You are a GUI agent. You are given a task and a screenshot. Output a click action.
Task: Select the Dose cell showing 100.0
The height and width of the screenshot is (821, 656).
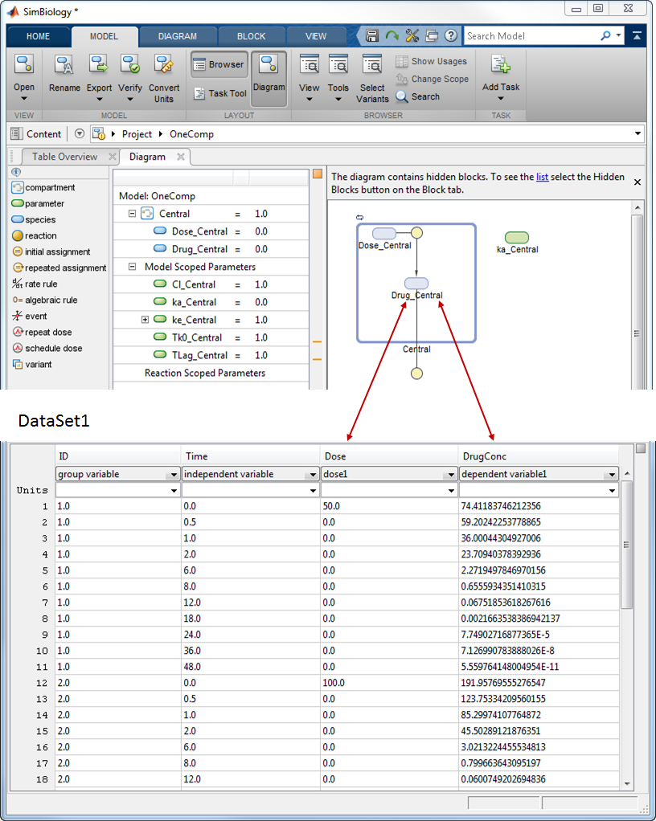(x=389, y=683)
